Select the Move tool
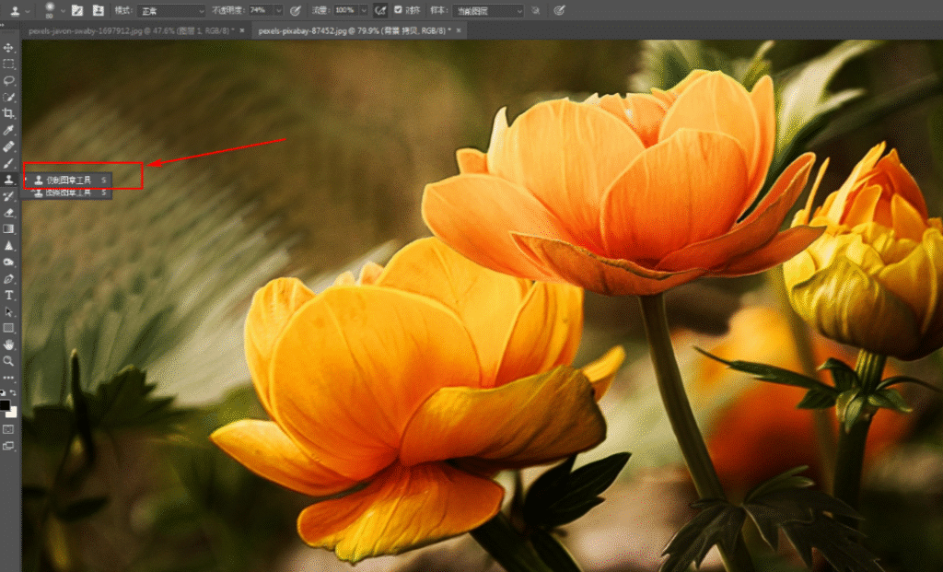Image resolution: width=943 pixels, height=572 pixels. pyautogui.click(x=8, y=48)
